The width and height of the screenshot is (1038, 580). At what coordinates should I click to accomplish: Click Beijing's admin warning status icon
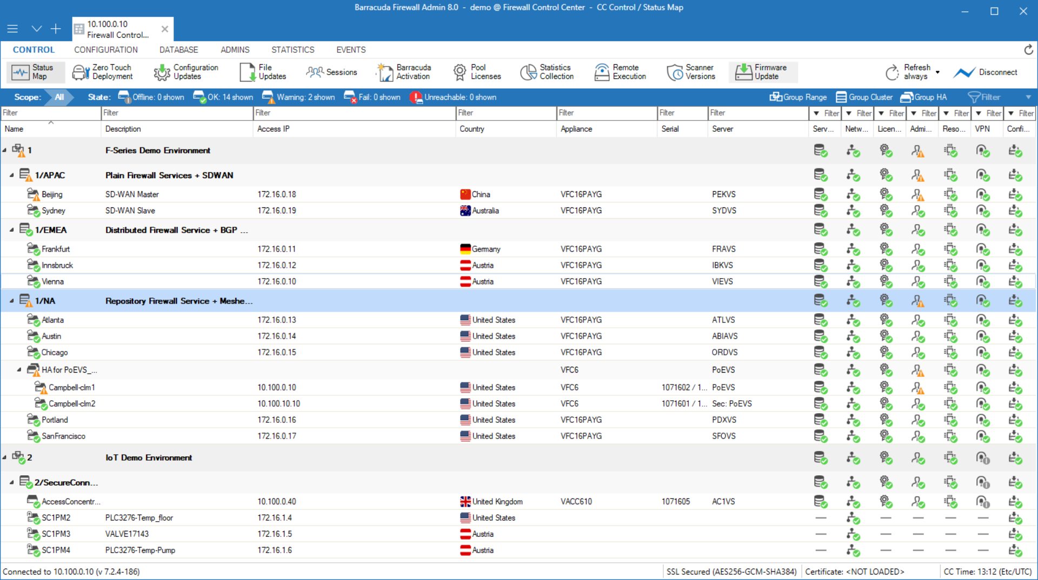click(918, 194)
